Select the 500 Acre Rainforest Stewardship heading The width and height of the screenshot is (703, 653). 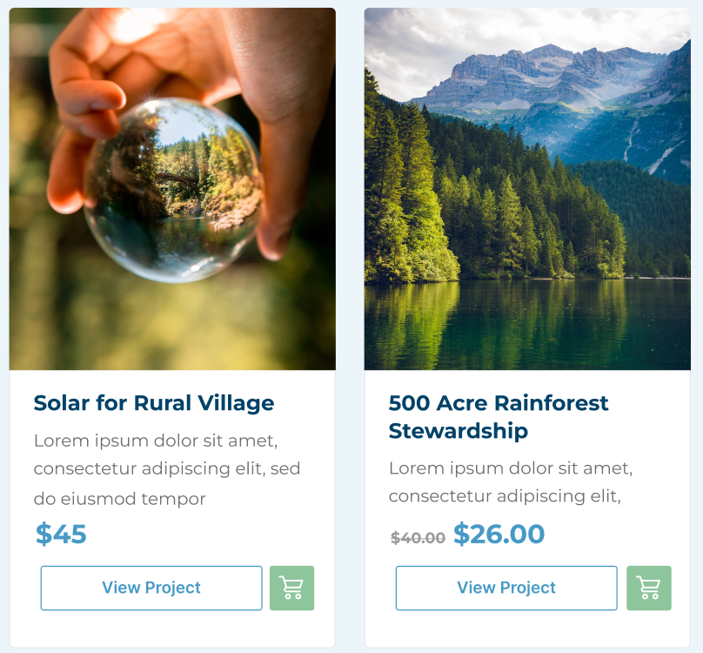point(499,416)
